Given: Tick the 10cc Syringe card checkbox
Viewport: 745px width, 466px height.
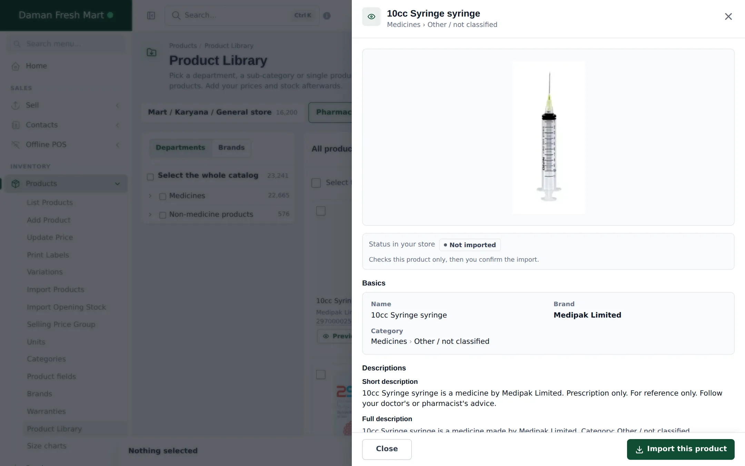Looking at the screenshot, I should (x=321, y=211).
